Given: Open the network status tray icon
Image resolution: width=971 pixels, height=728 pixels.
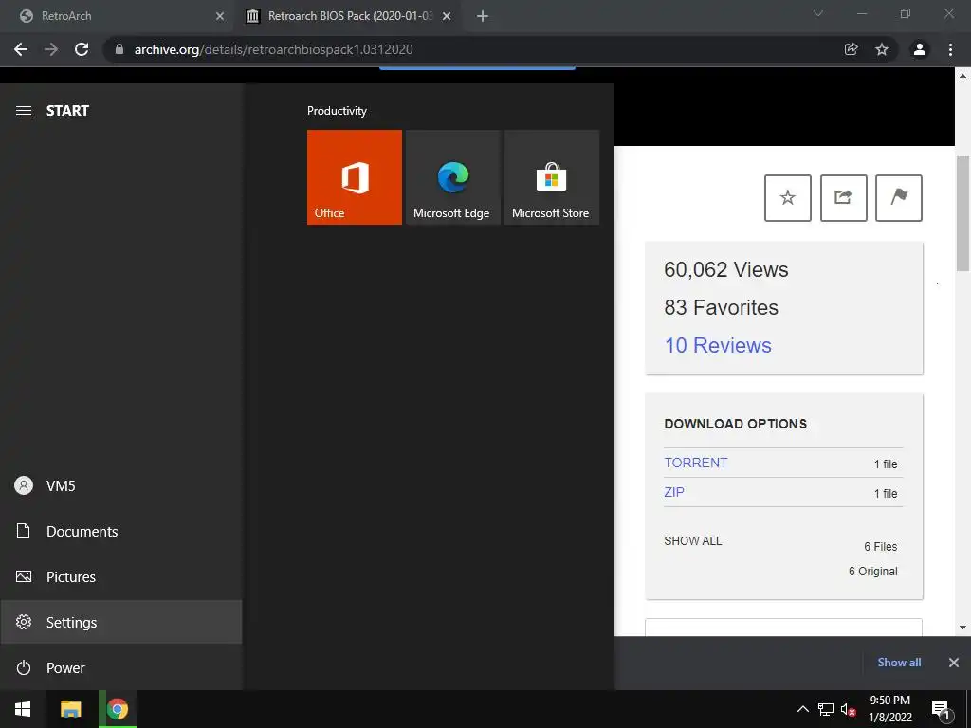Looking at the screenshot, I should [x=826, y=709].
